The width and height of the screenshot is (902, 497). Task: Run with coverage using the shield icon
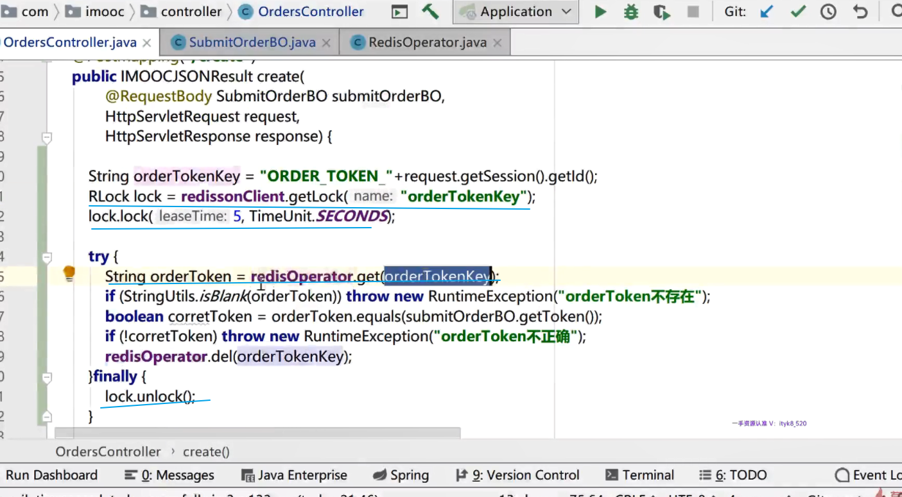662,12
